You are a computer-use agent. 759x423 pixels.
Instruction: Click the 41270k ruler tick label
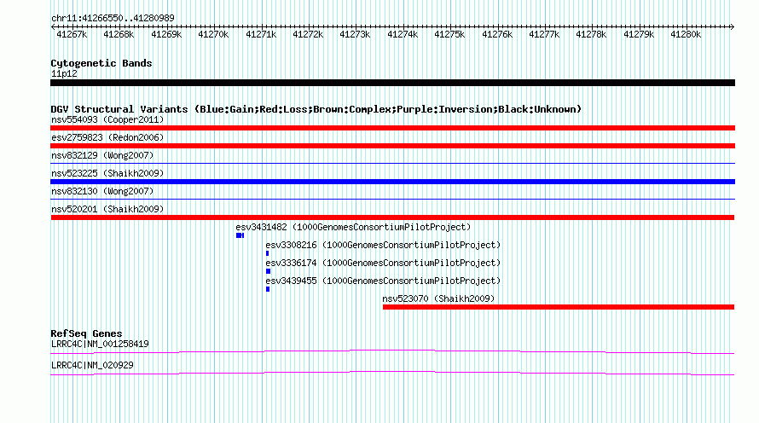(213, 34)
